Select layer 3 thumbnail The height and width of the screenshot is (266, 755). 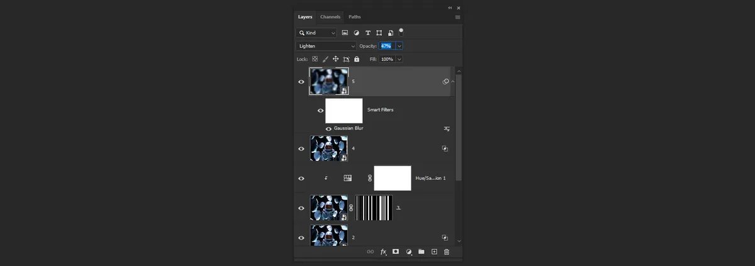(328, 208)
